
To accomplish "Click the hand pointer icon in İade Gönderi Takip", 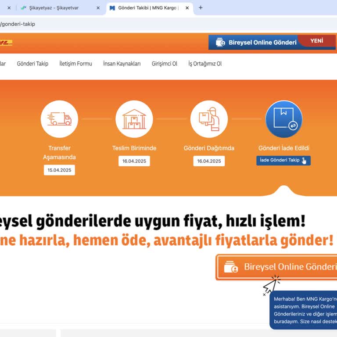I will pos(304,161).
